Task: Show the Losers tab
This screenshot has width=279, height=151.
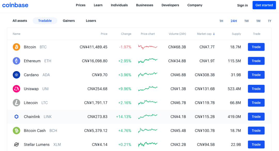Action: (91, 21)
